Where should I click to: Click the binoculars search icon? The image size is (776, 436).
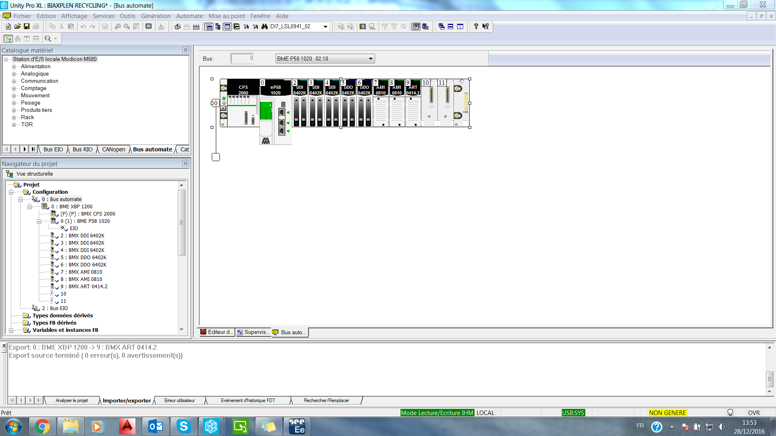[x=264, y=27]
